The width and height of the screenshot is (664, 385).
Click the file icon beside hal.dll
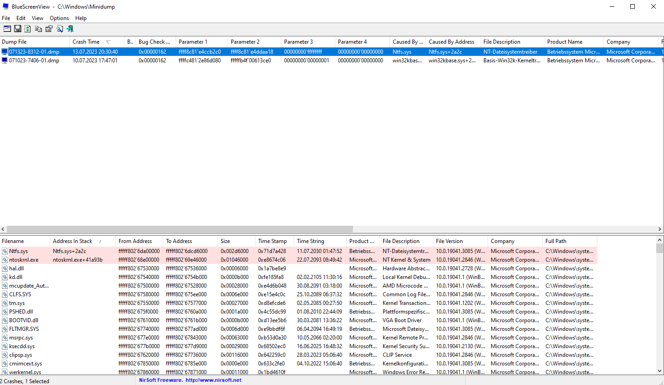[x=5, y=268]
